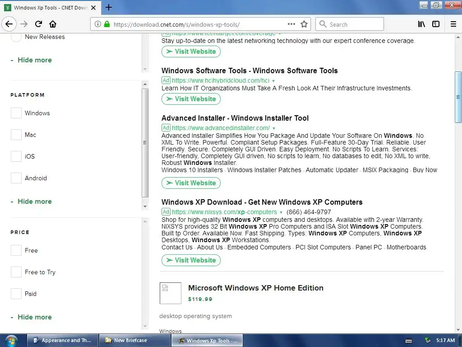Screen dimensions: 462x347
Task: Click the Ad badge beside advancedinstaller link
Action: (166, 128)
